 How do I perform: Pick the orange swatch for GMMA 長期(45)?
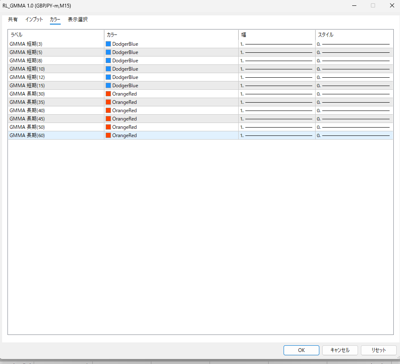coord(109,118)
